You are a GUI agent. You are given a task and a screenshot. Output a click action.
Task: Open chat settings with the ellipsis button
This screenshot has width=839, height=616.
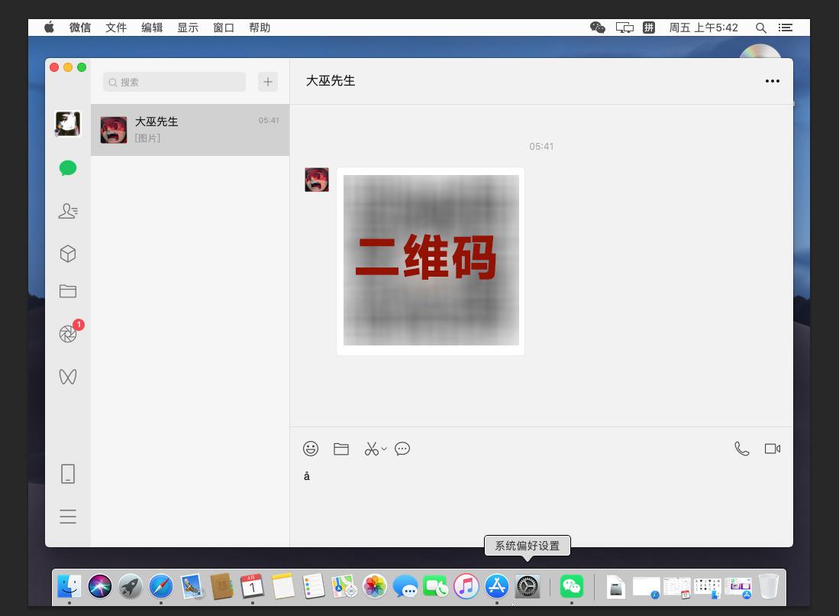(x=772, y=81)
